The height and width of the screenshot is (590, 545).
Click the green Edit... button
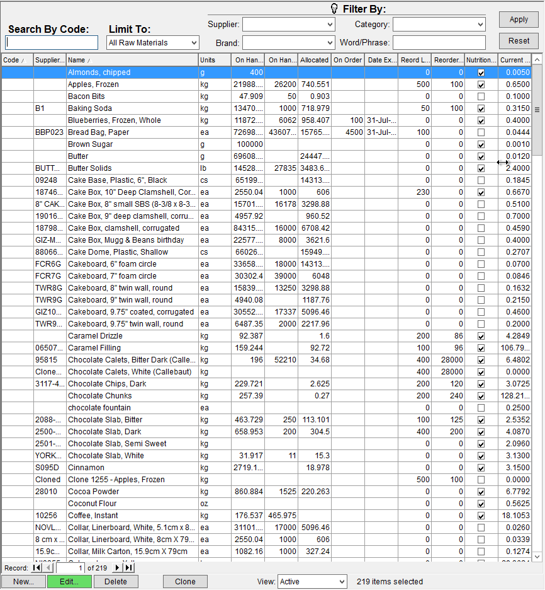pos(69,582)
